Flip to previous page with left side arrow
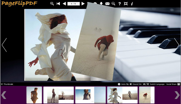The width and height of the screenshot is (181, 104). click(4, 45)
